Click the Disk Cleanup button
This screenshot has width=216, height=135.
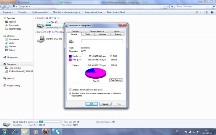116,80
